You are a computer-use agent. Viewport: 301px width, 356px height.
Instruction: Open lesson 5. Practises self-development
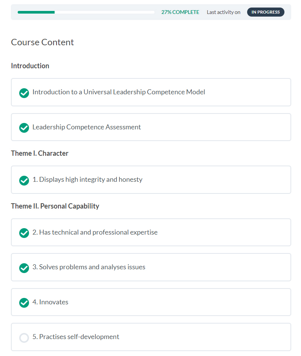coord(76,337)
